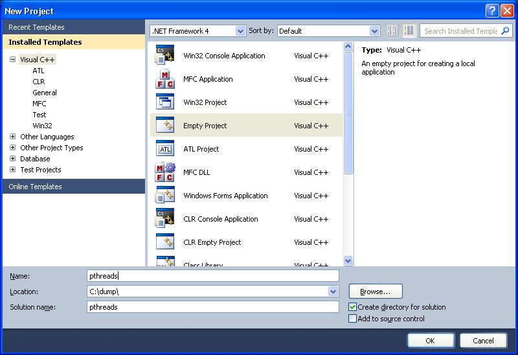
Task: Click Database tree label
Action: [35, 158]
